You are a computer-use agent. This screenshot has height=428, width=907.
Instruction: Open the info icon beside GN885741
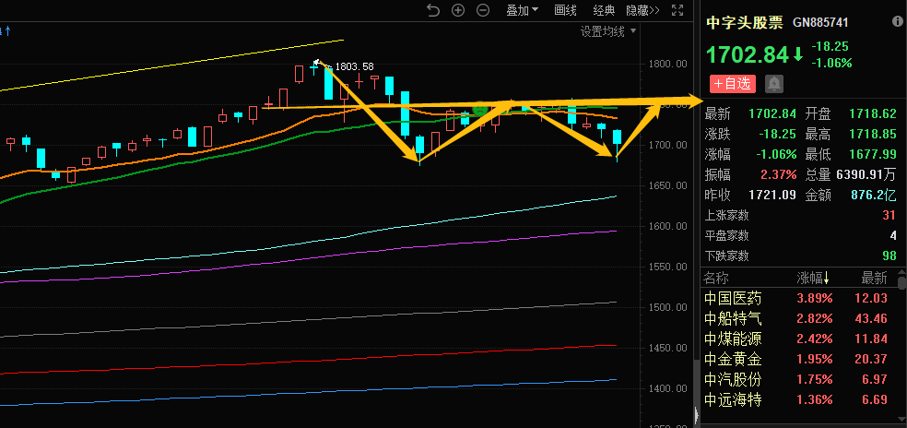pyautogui.click(x=892, y=21)
